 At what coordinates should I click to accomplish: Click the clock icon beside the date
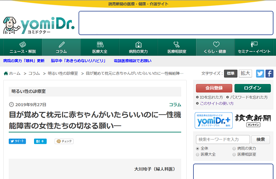(11, 105)
